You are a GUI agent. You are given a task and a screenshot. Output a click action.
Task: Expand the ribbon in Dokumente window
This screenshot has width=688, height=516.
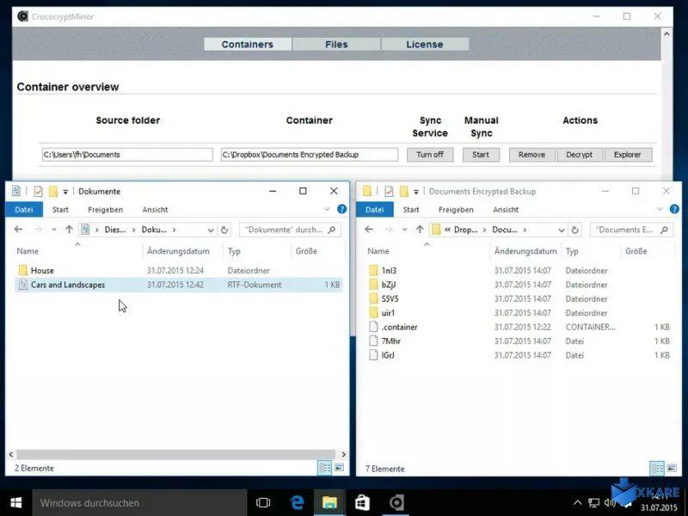point(327,210)
